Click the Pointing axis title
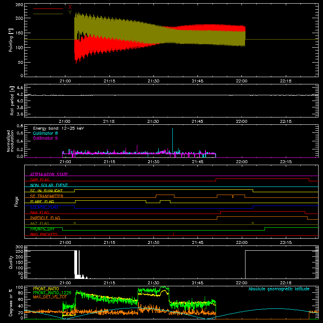This screenshot has width=323, height=323. (11, 40)
